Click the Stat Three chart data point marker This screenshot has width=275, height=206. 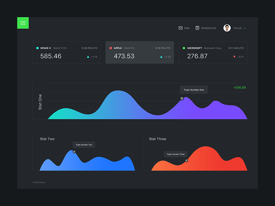coord(186,160)
